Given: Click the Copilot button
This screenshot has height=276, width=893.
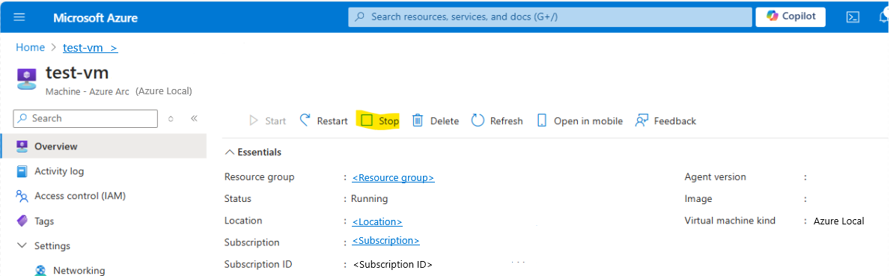Looking at the screenshot, I should 790,16.
